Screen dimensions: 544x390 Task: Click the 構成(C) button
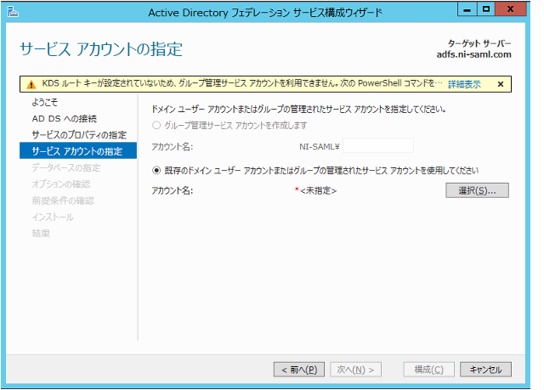point(428,370)
